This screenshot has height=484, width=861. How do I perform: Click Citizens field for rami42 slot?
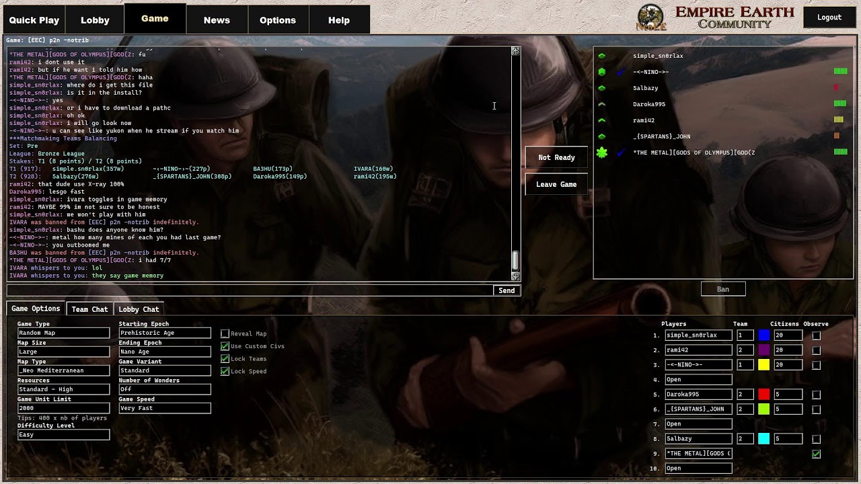click(788, 350)
